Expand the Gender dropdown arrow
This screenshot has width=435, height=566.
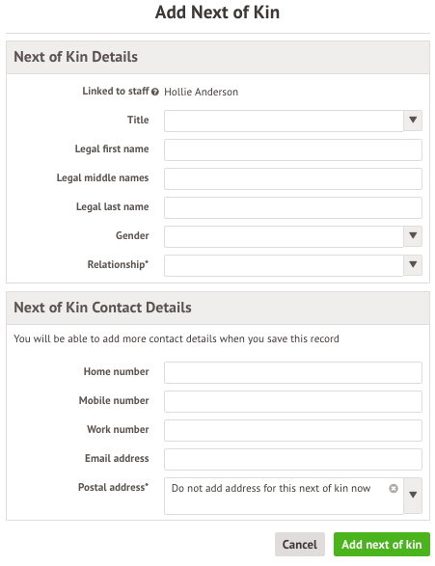[413, 236]
